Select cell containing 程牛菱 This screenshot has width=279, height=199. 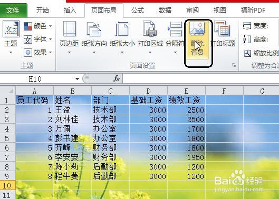(x=72, y=176)
